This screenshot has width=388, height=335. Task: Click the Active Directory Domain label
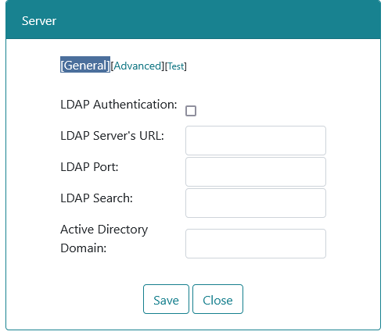click(x=104, y=239)
